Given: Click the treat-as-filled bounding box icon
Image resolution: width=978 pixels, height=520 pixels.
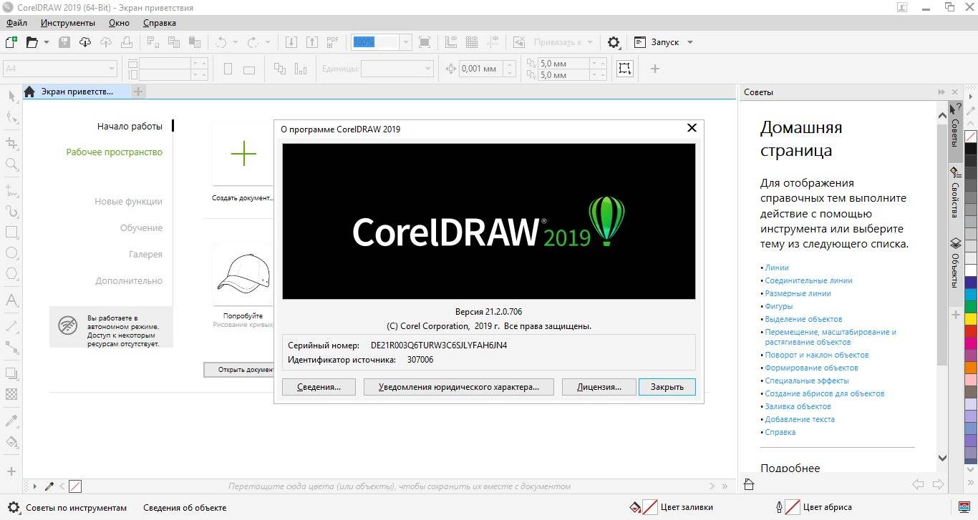Looking at the screenshot, I should [625, 69].
